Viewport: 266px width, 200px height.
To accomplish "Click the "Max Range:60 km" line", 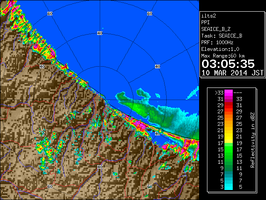I will (x=223, y=56).
